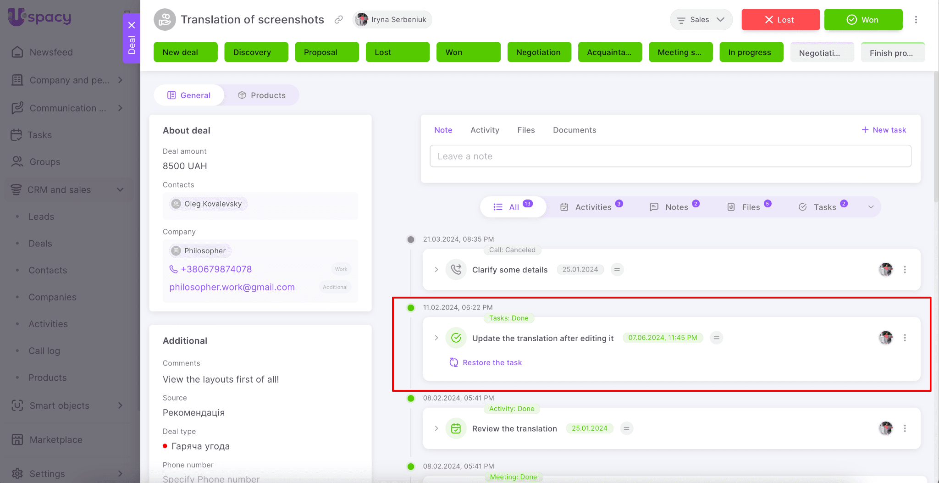Expand the Clarify some details entry
This screenshot has width=939, height=483.
[436, 270]
